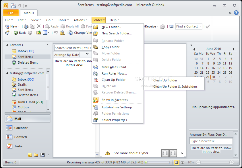Viewport: 242px width, 168px height.
Task: Collapse the testing@softpedia.com account tree
Action: [7, 73]
